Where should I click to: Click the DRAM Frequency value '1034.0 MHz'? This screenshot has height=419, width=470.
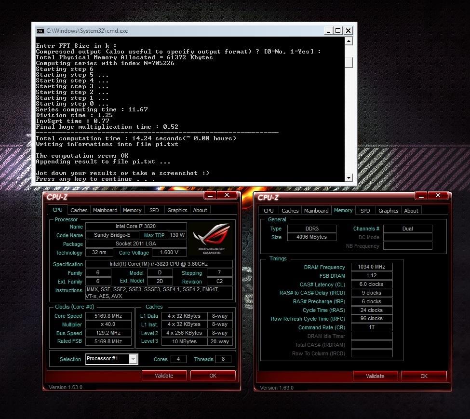[x=372, y=267]
